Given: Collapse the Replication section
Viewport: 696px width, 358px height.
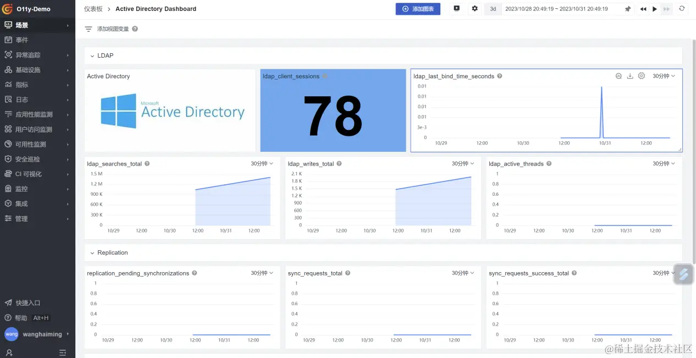Looking at the screenshot, I should point(92,253).
